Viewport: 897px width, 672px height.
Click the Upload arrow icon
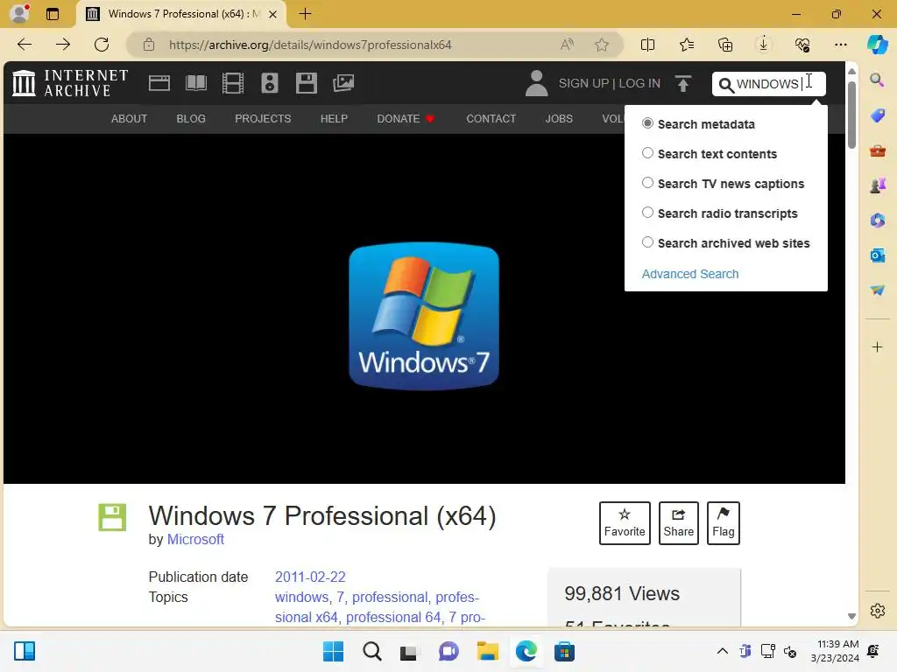click(683, 83)
